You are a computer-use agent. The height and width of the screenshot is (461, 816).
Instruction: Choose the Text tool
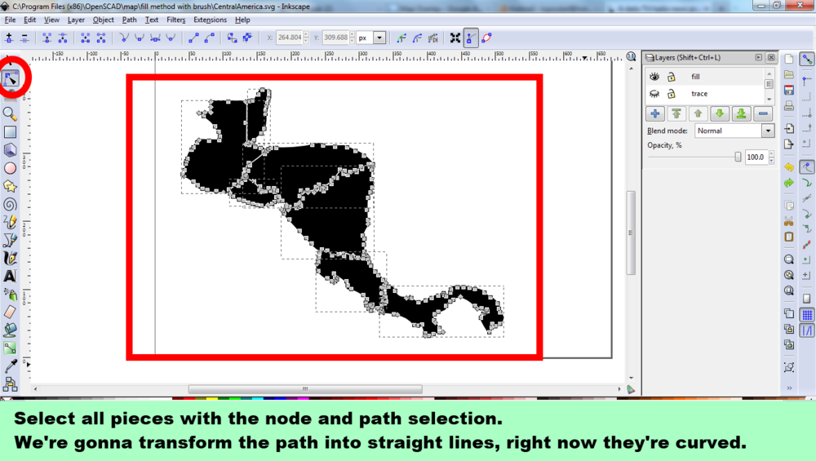coord(10,277)
